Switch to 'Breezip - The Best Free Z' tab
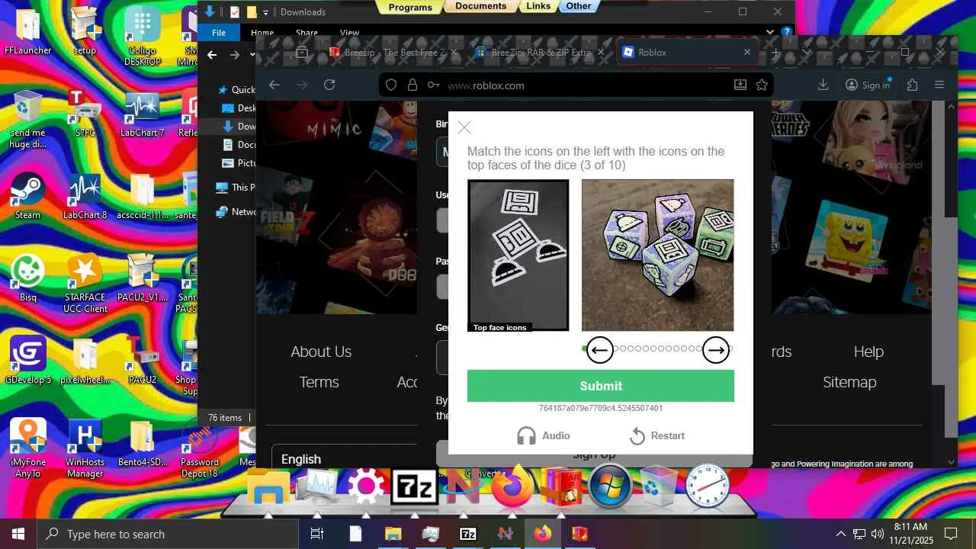The width and height of the screenshot is (976, 549). point(392,52)
